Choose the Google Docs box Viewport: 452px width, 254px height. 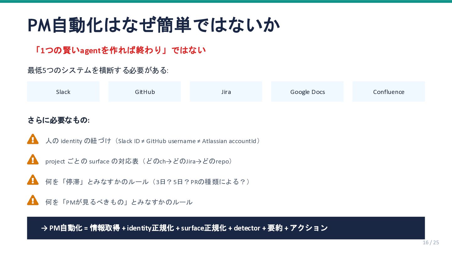point(307,91)
